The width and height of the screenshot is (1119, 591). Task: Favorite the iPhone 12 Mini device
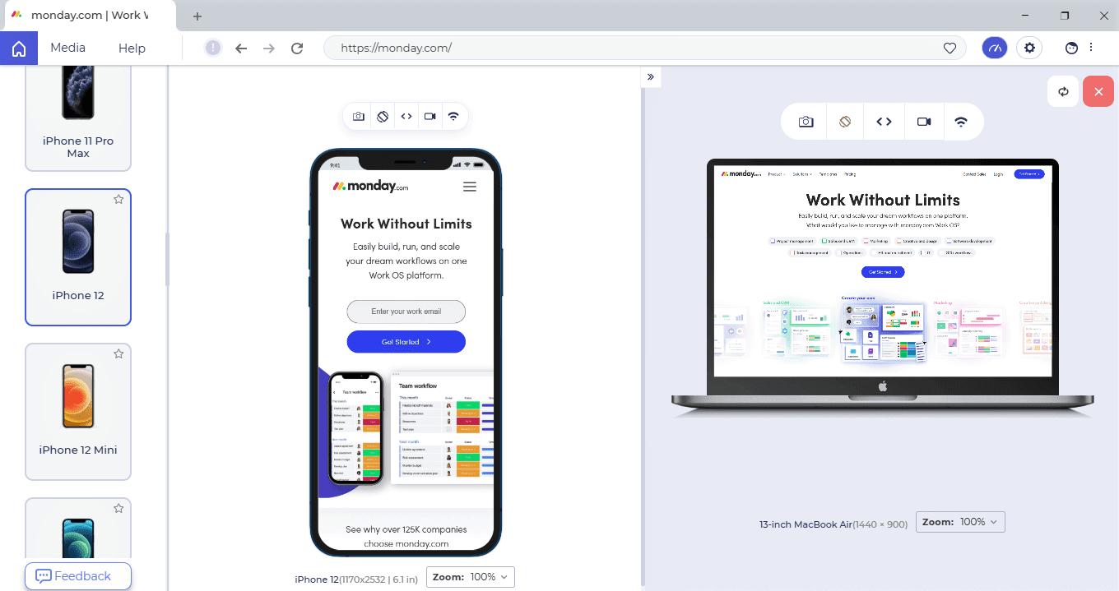pyautogui.click(x=118, y=353)
